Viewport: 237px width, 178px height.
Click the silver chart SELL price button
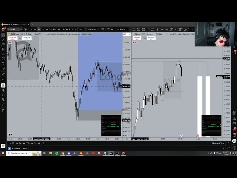click(x=137, y=38)
